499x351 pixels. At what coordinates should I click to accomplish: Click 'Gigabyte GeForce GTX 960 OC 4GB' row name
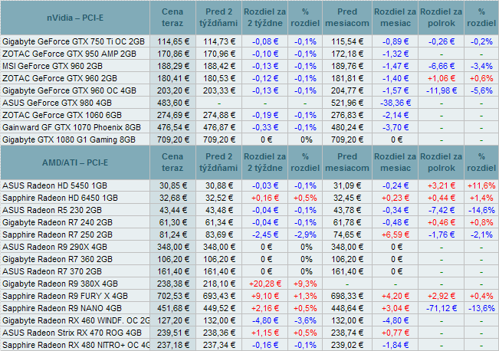tap(70, 90)
